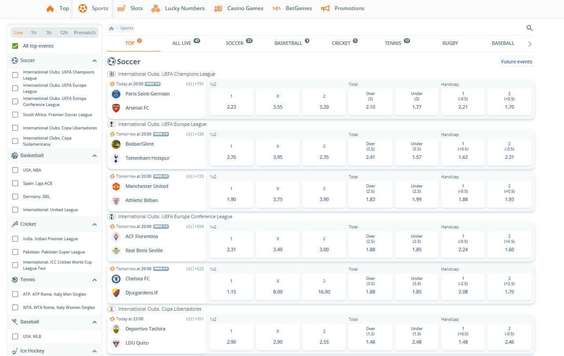Click Deportivo Tachira crest
Viewport: 564px width, 356px height.
point(116,329)
